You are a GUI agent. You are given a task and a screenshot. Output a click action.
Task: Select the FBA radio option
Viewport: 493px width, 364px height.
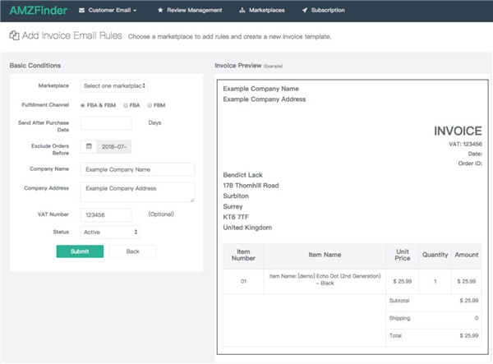125,105
